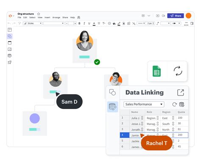Click the feature find binoculars icon

(x=79, y=17)
